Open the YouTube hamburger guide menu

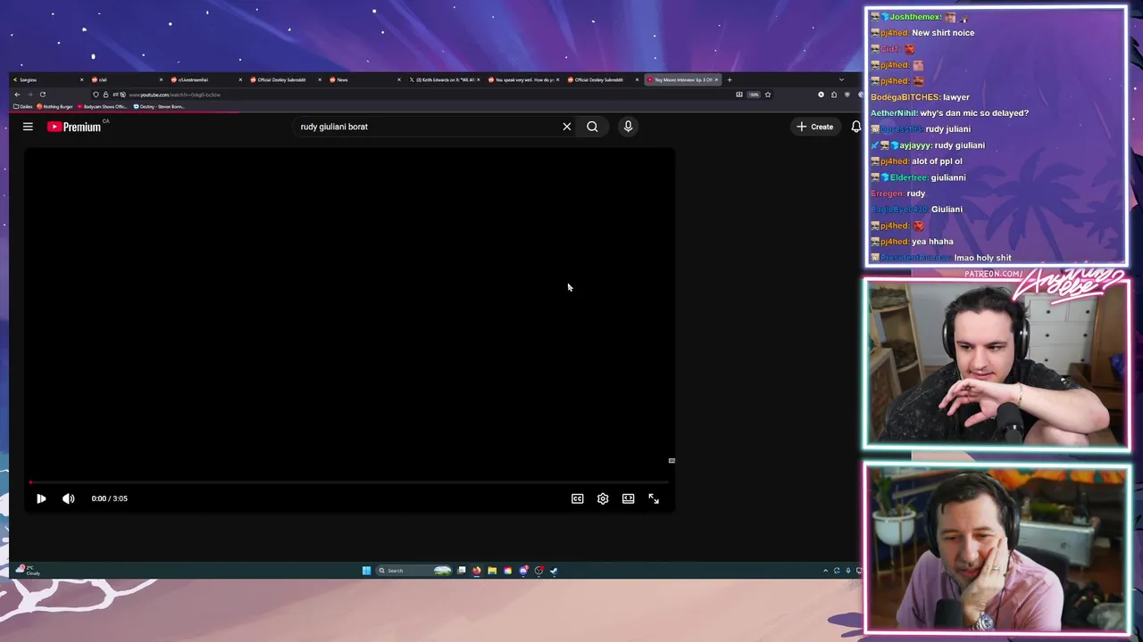28,127
